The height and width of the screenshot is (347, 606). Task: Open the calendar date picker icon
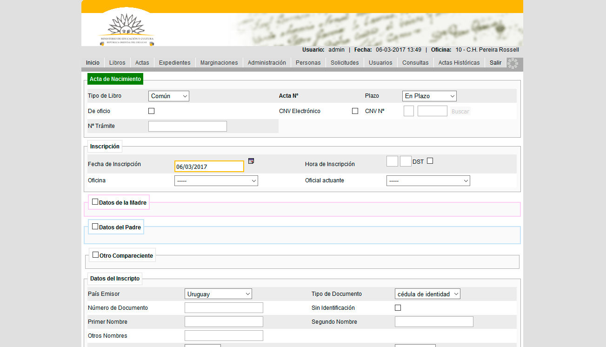251,161
